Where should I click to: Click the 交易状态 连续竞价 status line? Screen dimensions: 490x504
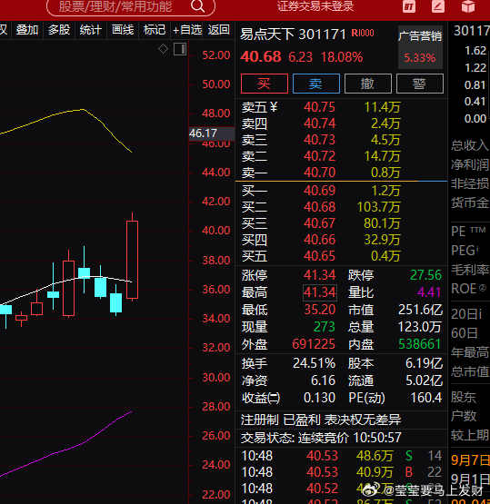321,438
